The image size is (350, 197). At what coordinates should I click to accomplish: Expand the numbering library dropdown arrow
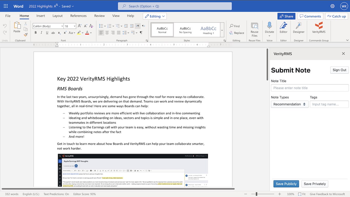point(113,26)
